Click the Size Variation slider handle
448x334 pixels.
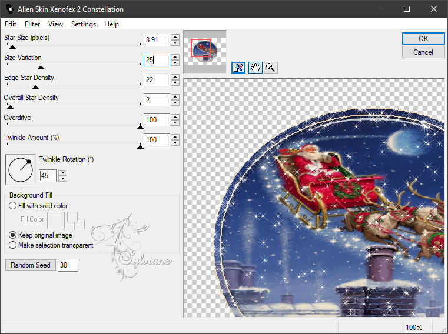[41, 67]
